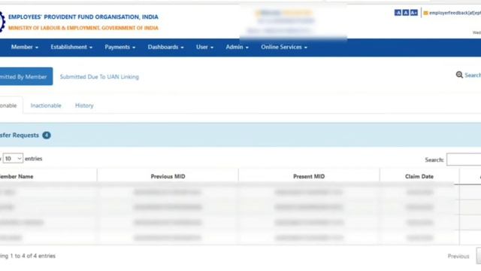Click the EPFO organisation title header
The height and width of the screenshot is (271, 481).
(x=83, y=17)
